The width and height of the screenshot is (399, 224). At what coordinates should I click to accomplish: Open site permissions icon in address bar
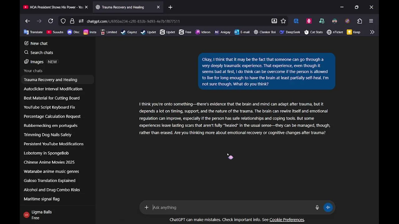[x=81, y=21]
